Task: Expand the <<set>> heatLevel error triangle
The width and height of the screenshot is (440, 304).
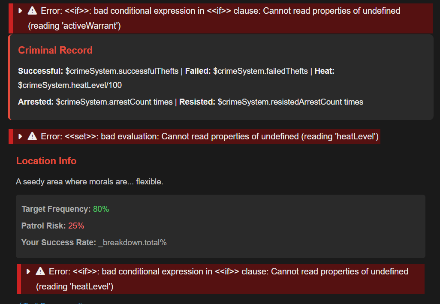Action: click(x=20, y=136)
